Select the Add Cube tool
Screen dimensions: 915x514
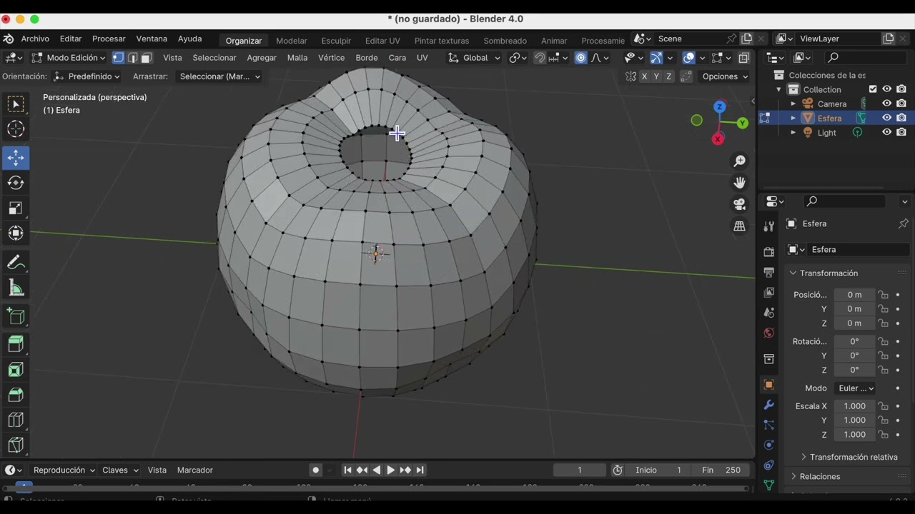[x=16, y=316]
